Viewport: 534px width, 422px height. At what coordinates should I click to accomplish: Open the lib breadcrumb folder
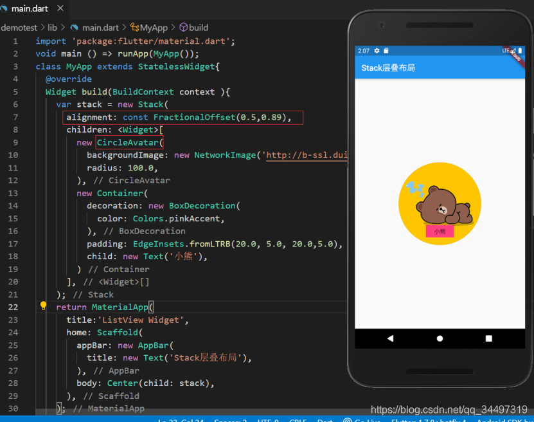pyautogui.click(x=52, y=28)
